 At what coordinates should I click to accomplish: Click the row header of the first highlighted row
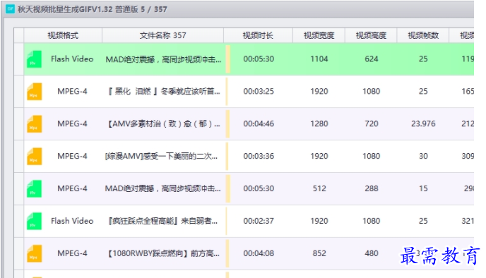[x=19, y=59]
